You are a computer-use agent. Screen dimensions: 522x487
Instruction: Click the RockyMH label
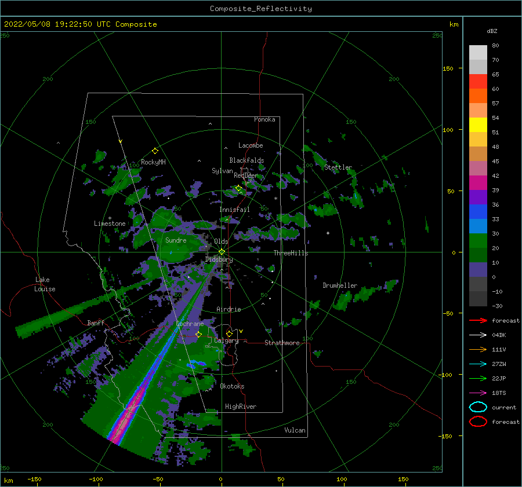coord(153,162)
